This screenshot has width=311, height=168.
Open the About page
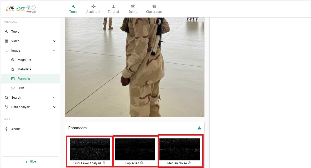[x=15, y=129]
